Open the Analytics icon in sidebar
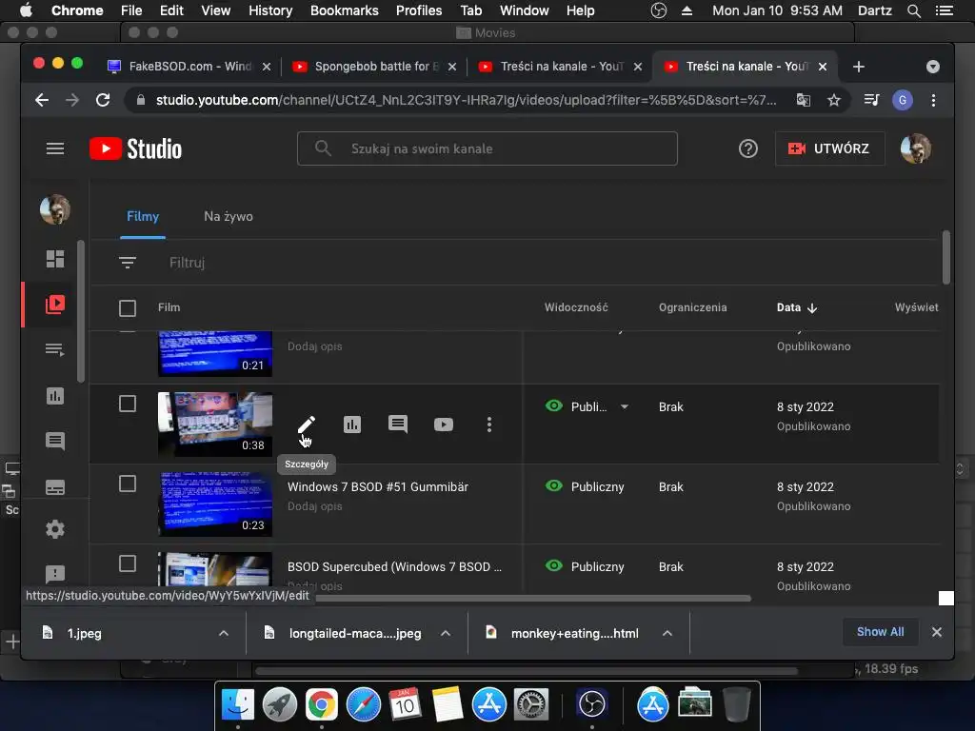 point(54,395)
